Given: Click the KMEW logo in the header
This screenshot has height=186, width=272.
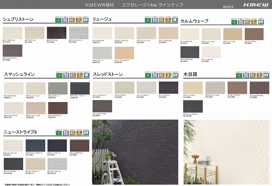Looking at the screenshot, I should point(256,5).
